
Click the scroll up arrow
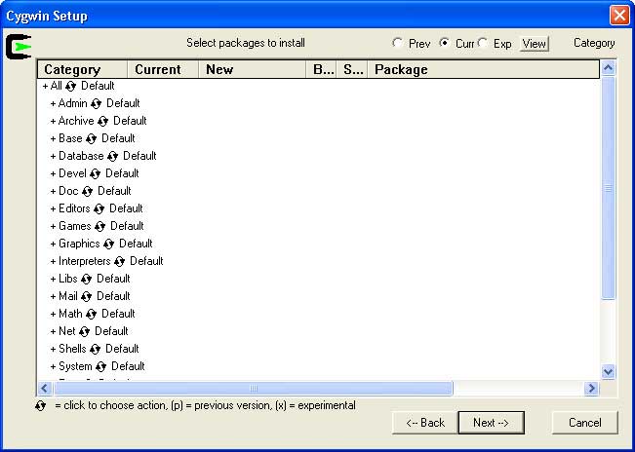[608, 68]
